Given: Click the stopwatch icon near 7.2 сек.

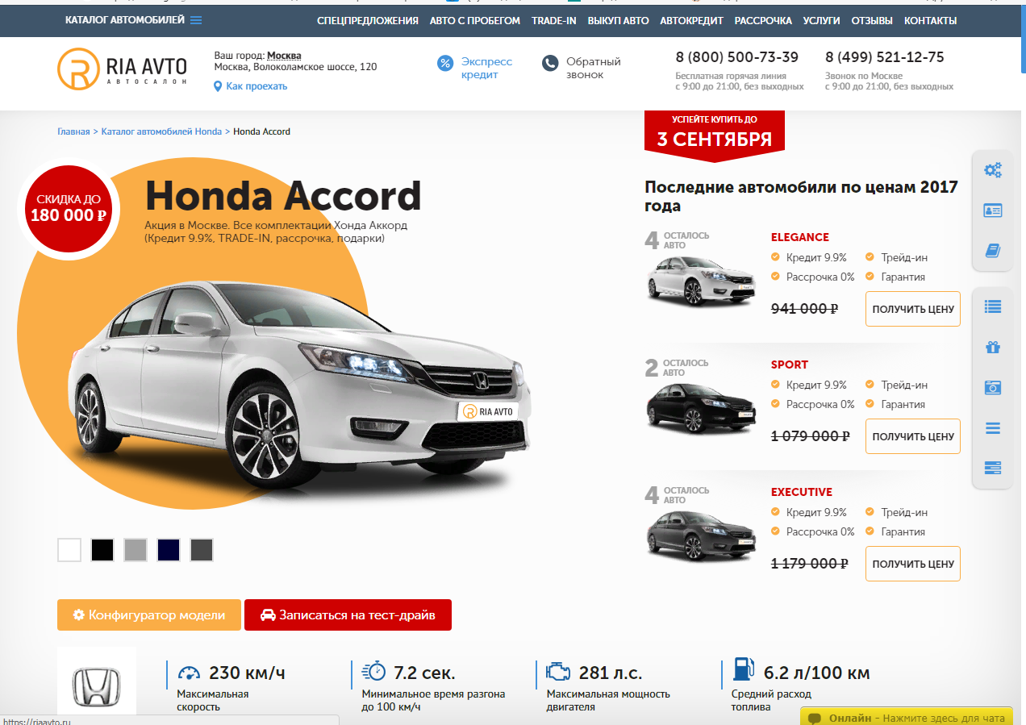Looking at the screenshot, I should [x=373, y=672].
